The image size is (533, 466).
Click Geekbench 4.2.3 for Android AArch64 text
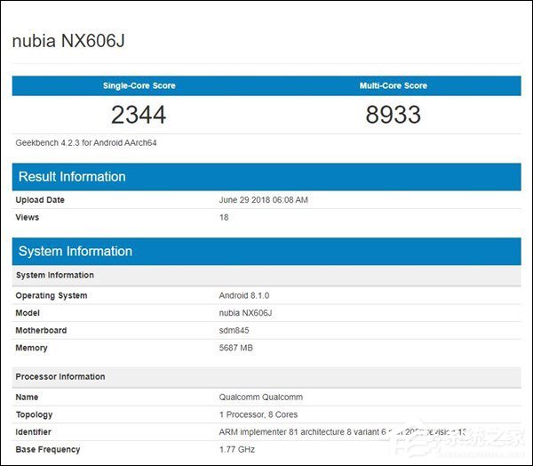tap(86, 142)
